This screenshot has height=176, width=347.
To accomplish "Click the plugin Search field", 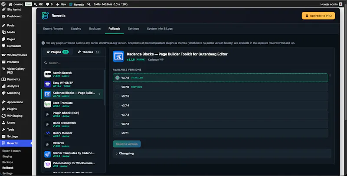I will pyautogui.click(x=73, y=63).
